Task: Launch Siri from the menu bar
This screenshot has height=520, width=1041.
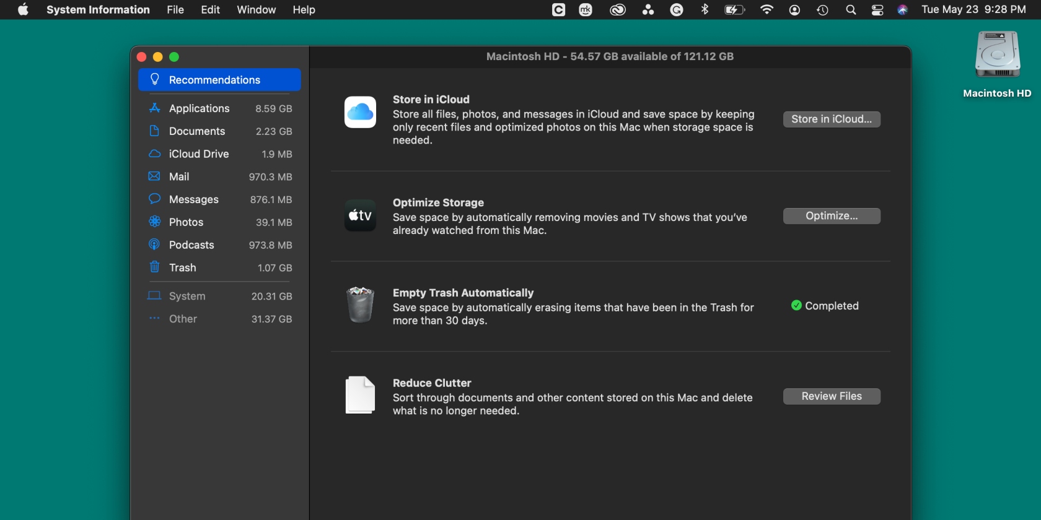Action: (x=902, y=9)
